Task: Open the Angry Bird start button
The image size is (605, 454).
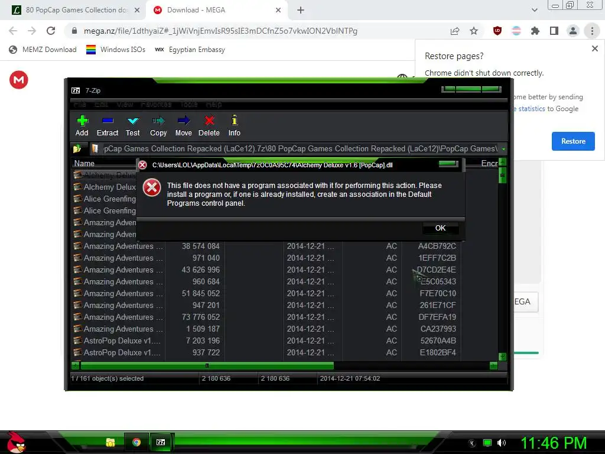Action: tap(15, 442)
